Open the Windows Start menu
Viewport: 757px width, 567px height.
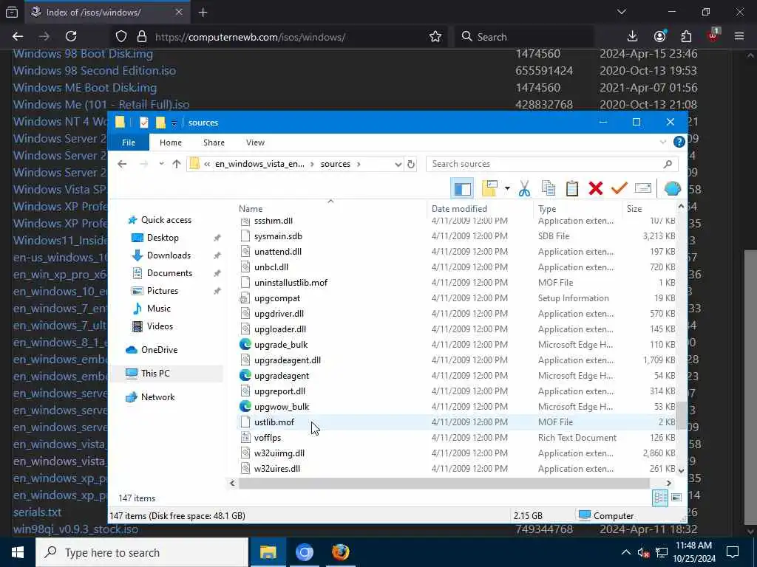click(18, 552)
